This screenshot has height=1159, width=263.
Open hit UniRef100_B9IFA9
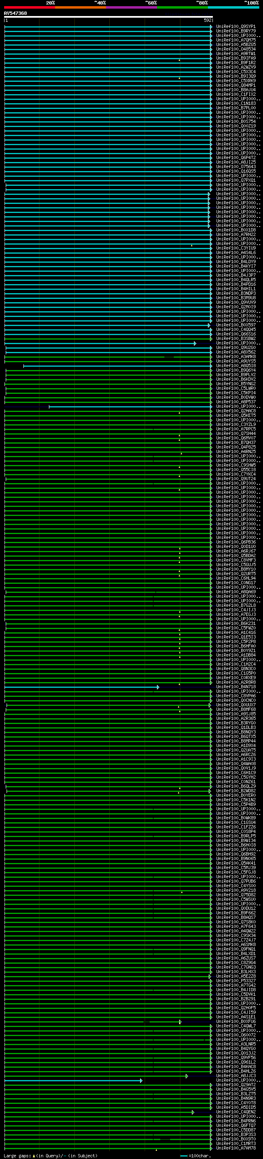pyautogui.click(x=235, y=58)
